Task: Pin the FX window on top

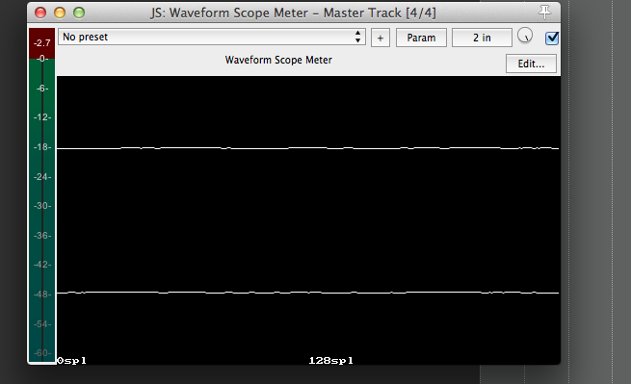Action: click(x=544, y=13)
